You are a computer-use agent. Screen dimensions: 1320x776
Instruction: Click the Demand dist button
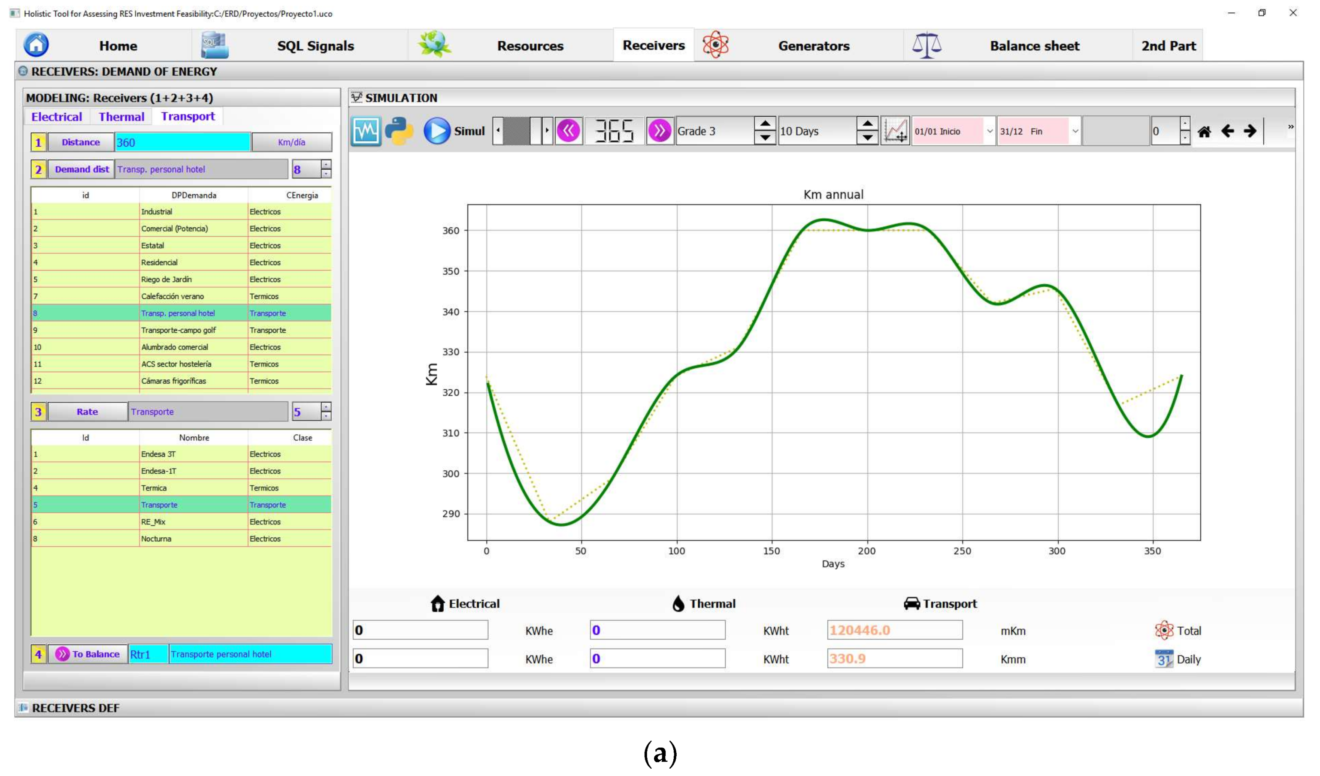tap(81, 169)
